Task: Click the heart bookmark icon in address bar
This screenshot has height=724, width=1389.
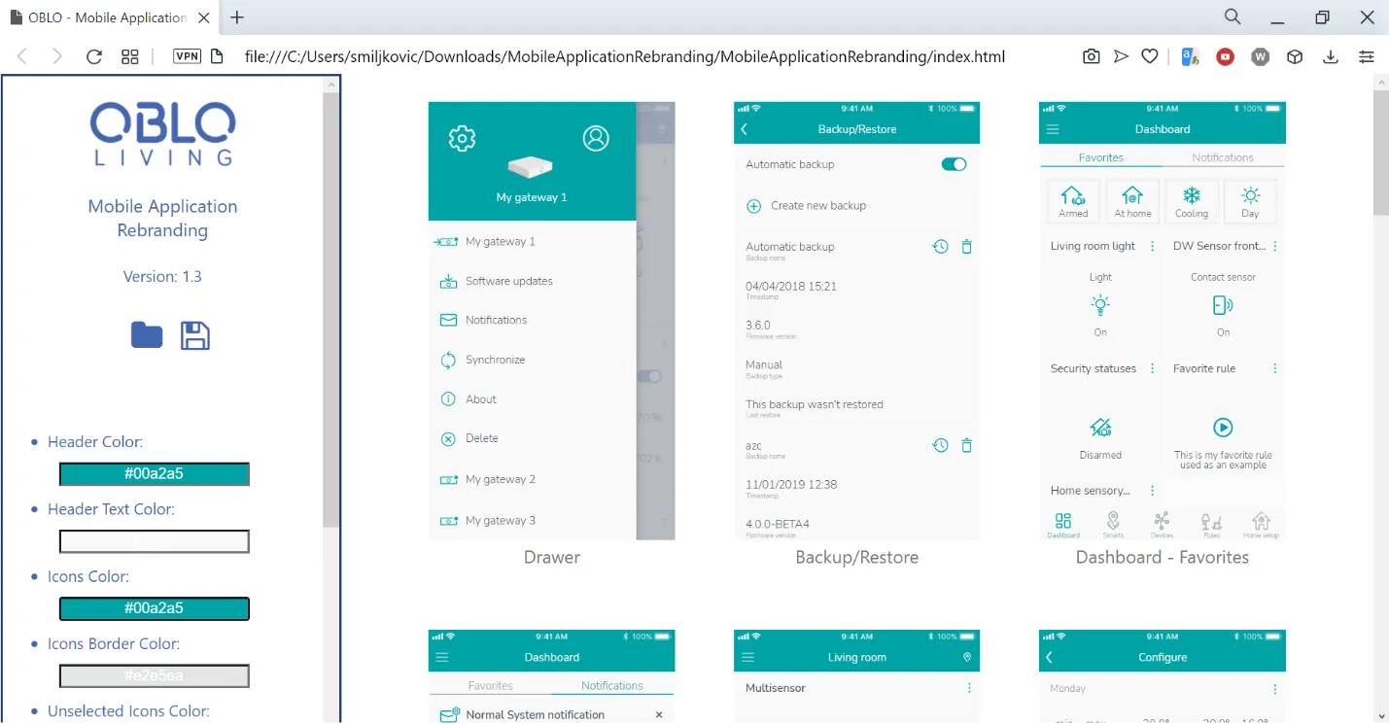Action: pyautogui.click(x=1149, y=56)
